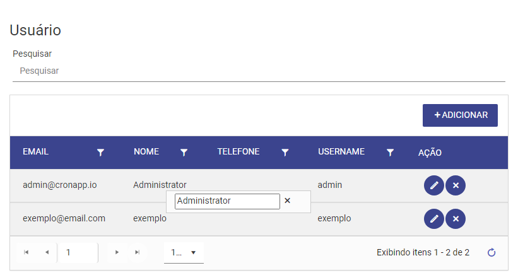The image size is (518, 280).
Task: Expand the items per page dropdown
Action: pos(184,253)
